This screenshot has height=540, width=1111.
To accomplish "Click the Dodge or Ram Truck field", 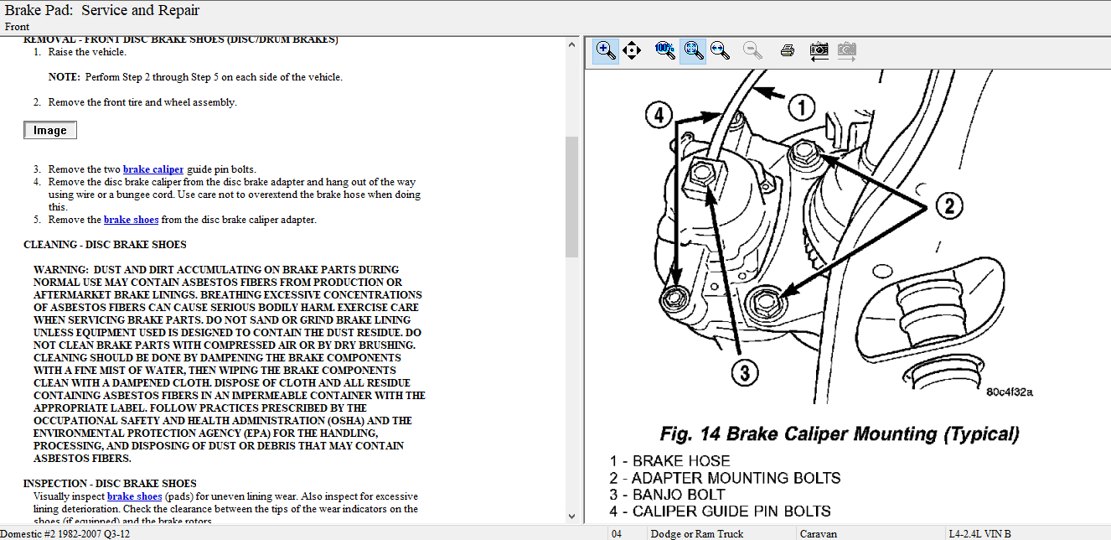I will pyautogui.click(x=696, y=533).
